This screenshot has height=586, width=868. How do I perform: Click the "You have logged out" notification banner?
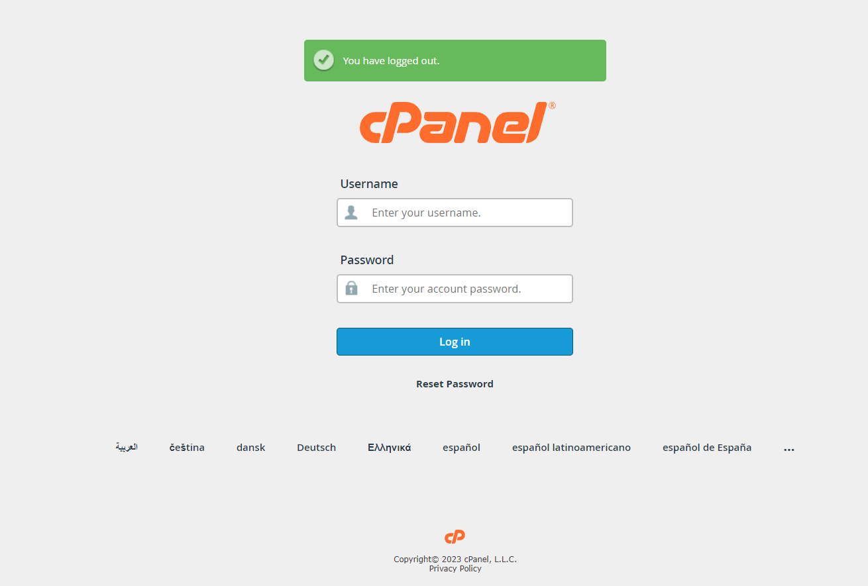[x=455, y=61]
